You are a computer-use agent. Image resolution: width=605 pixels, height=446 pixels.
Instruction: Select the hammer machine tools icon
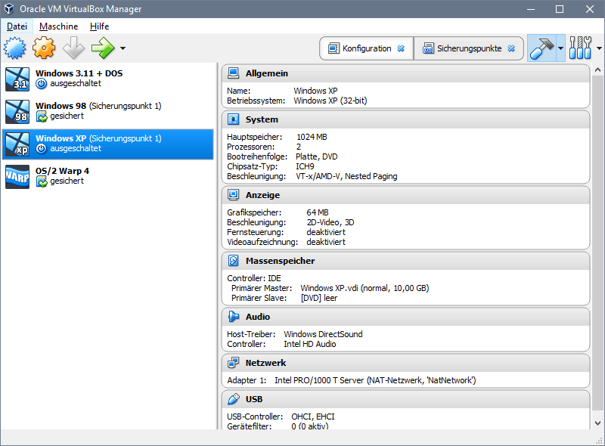[541, 48]
